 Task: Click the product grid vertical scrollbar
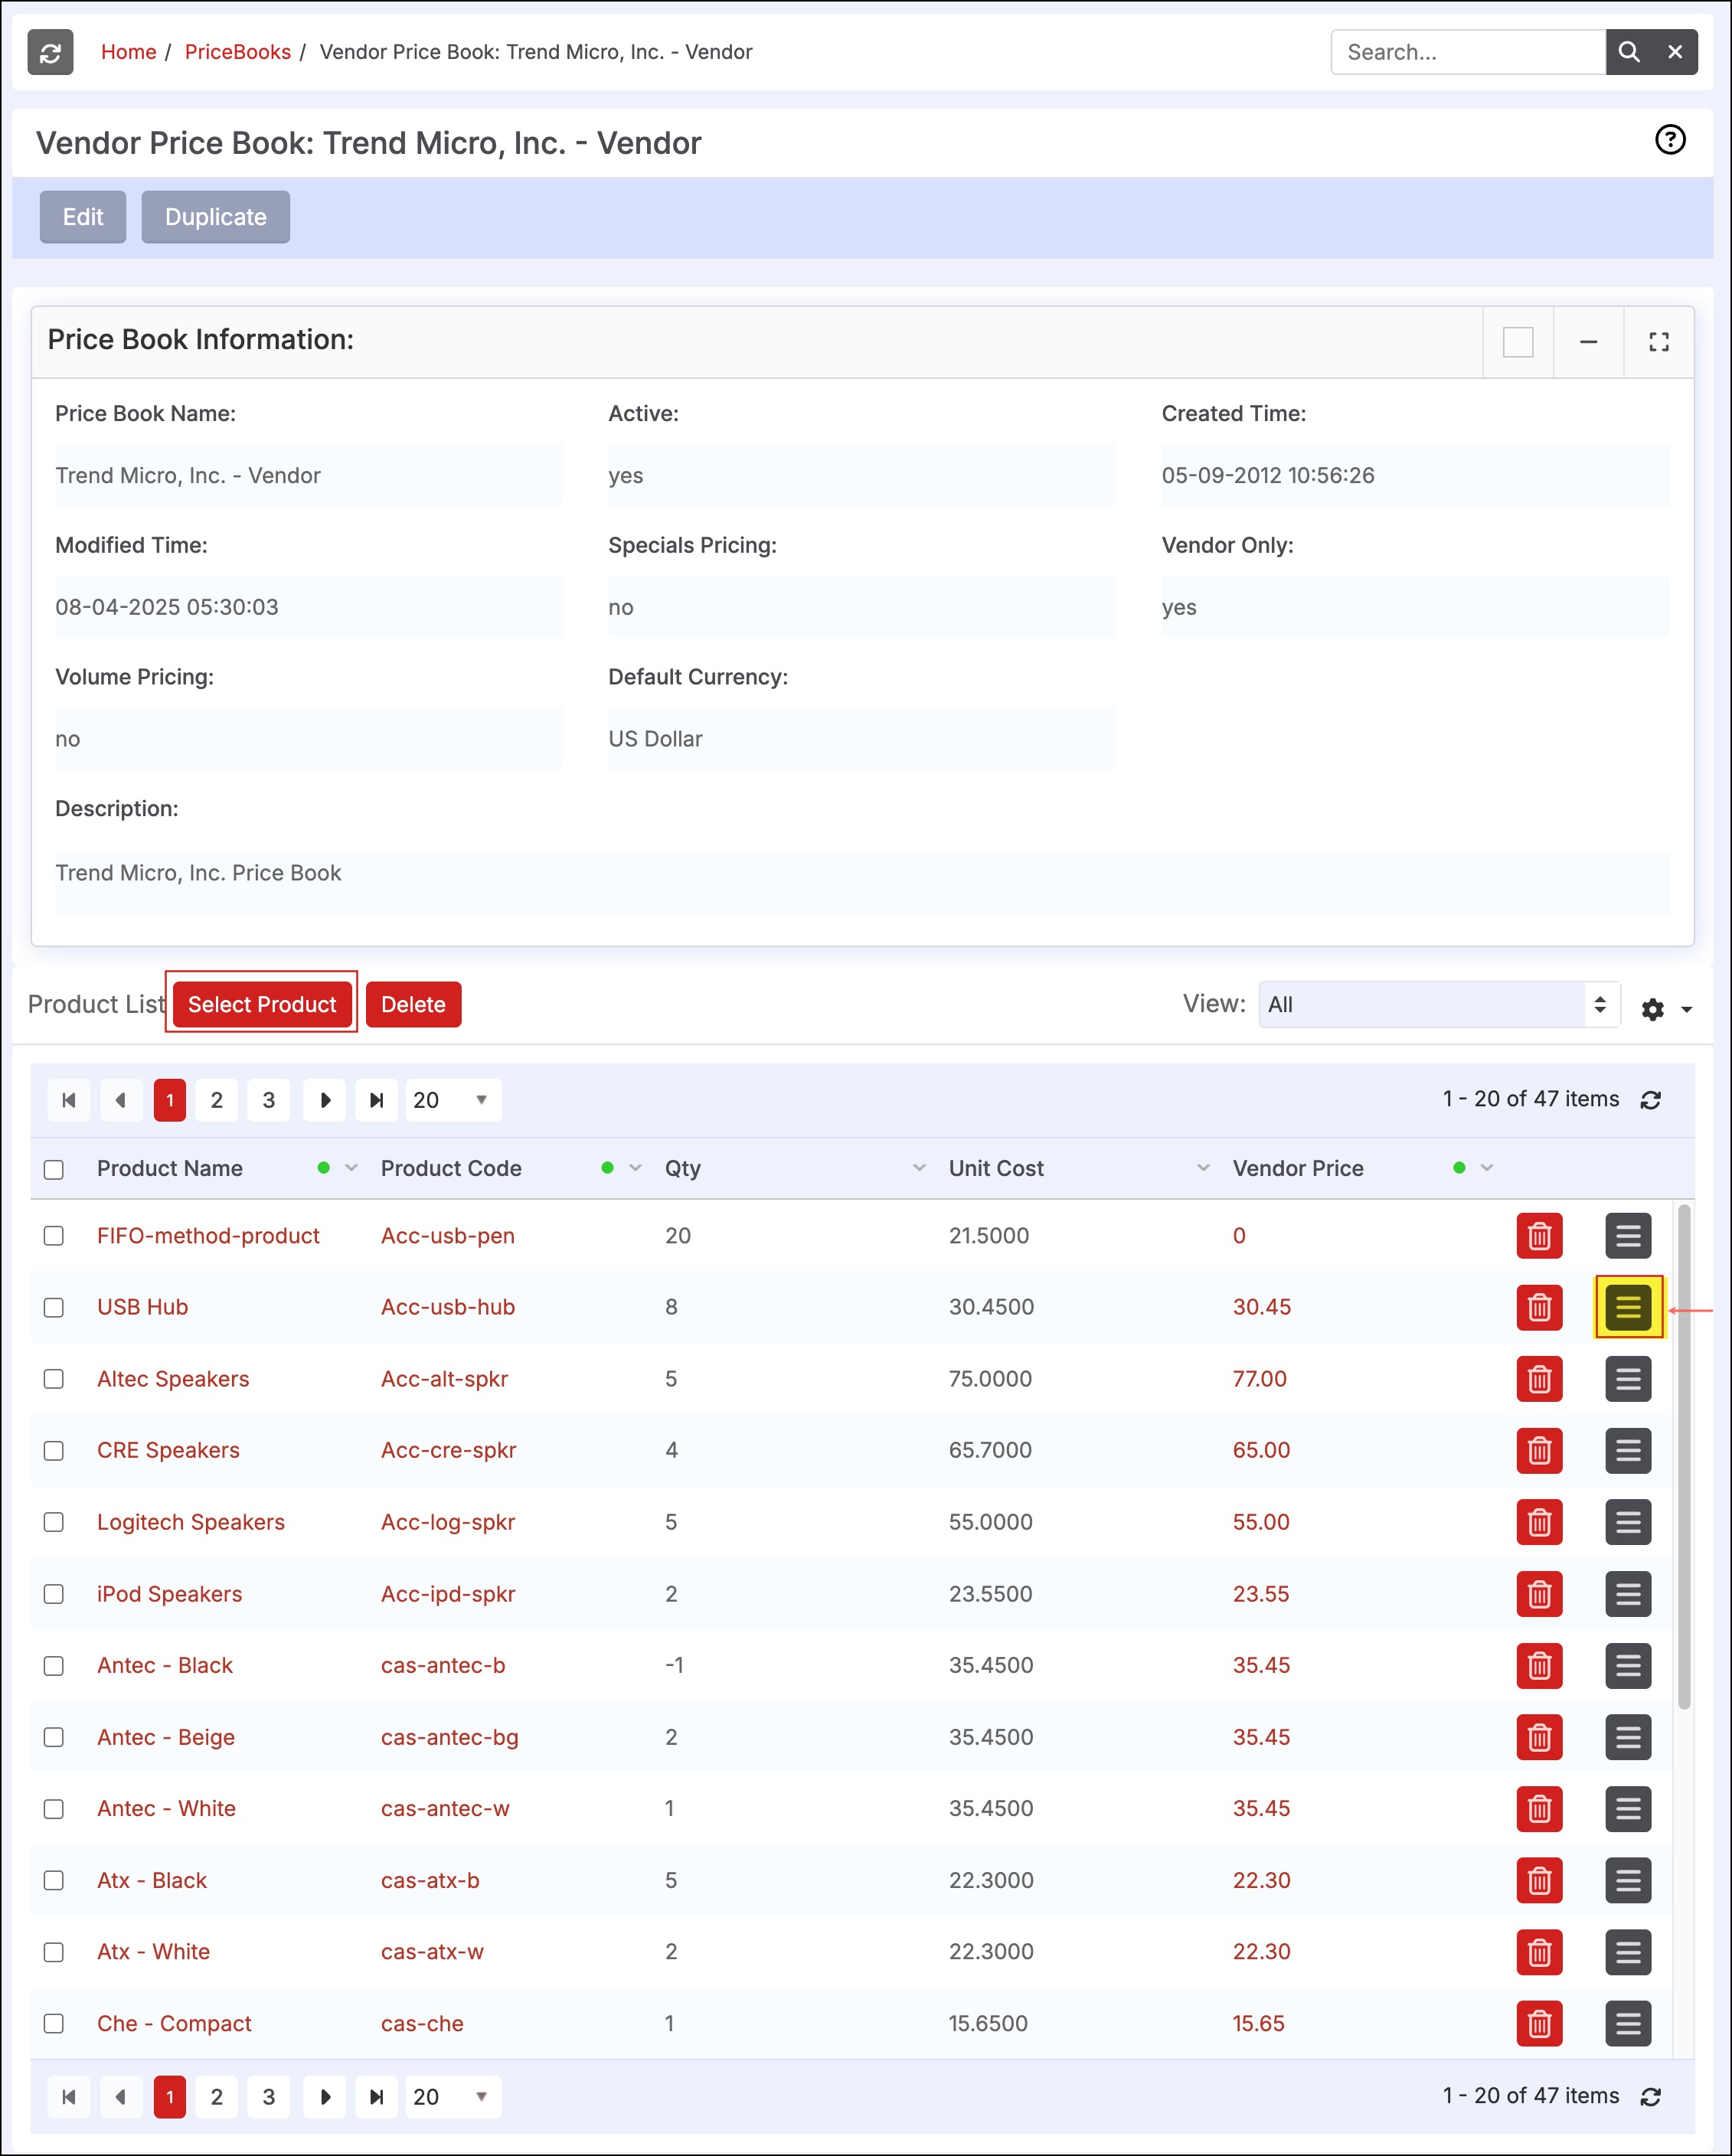coord(1684,1457)
